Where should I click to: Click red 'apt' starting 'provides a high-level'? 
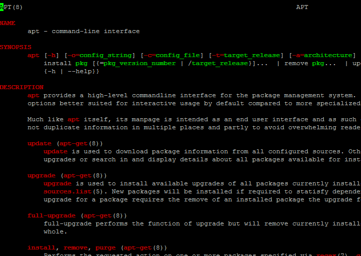(x=34, y=96)
